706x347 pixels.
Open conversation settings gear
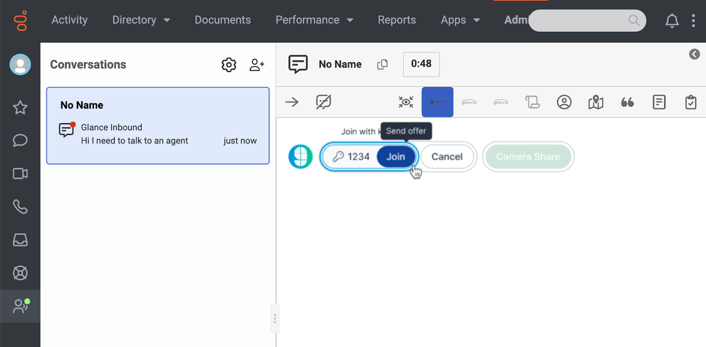click(229, 65)
